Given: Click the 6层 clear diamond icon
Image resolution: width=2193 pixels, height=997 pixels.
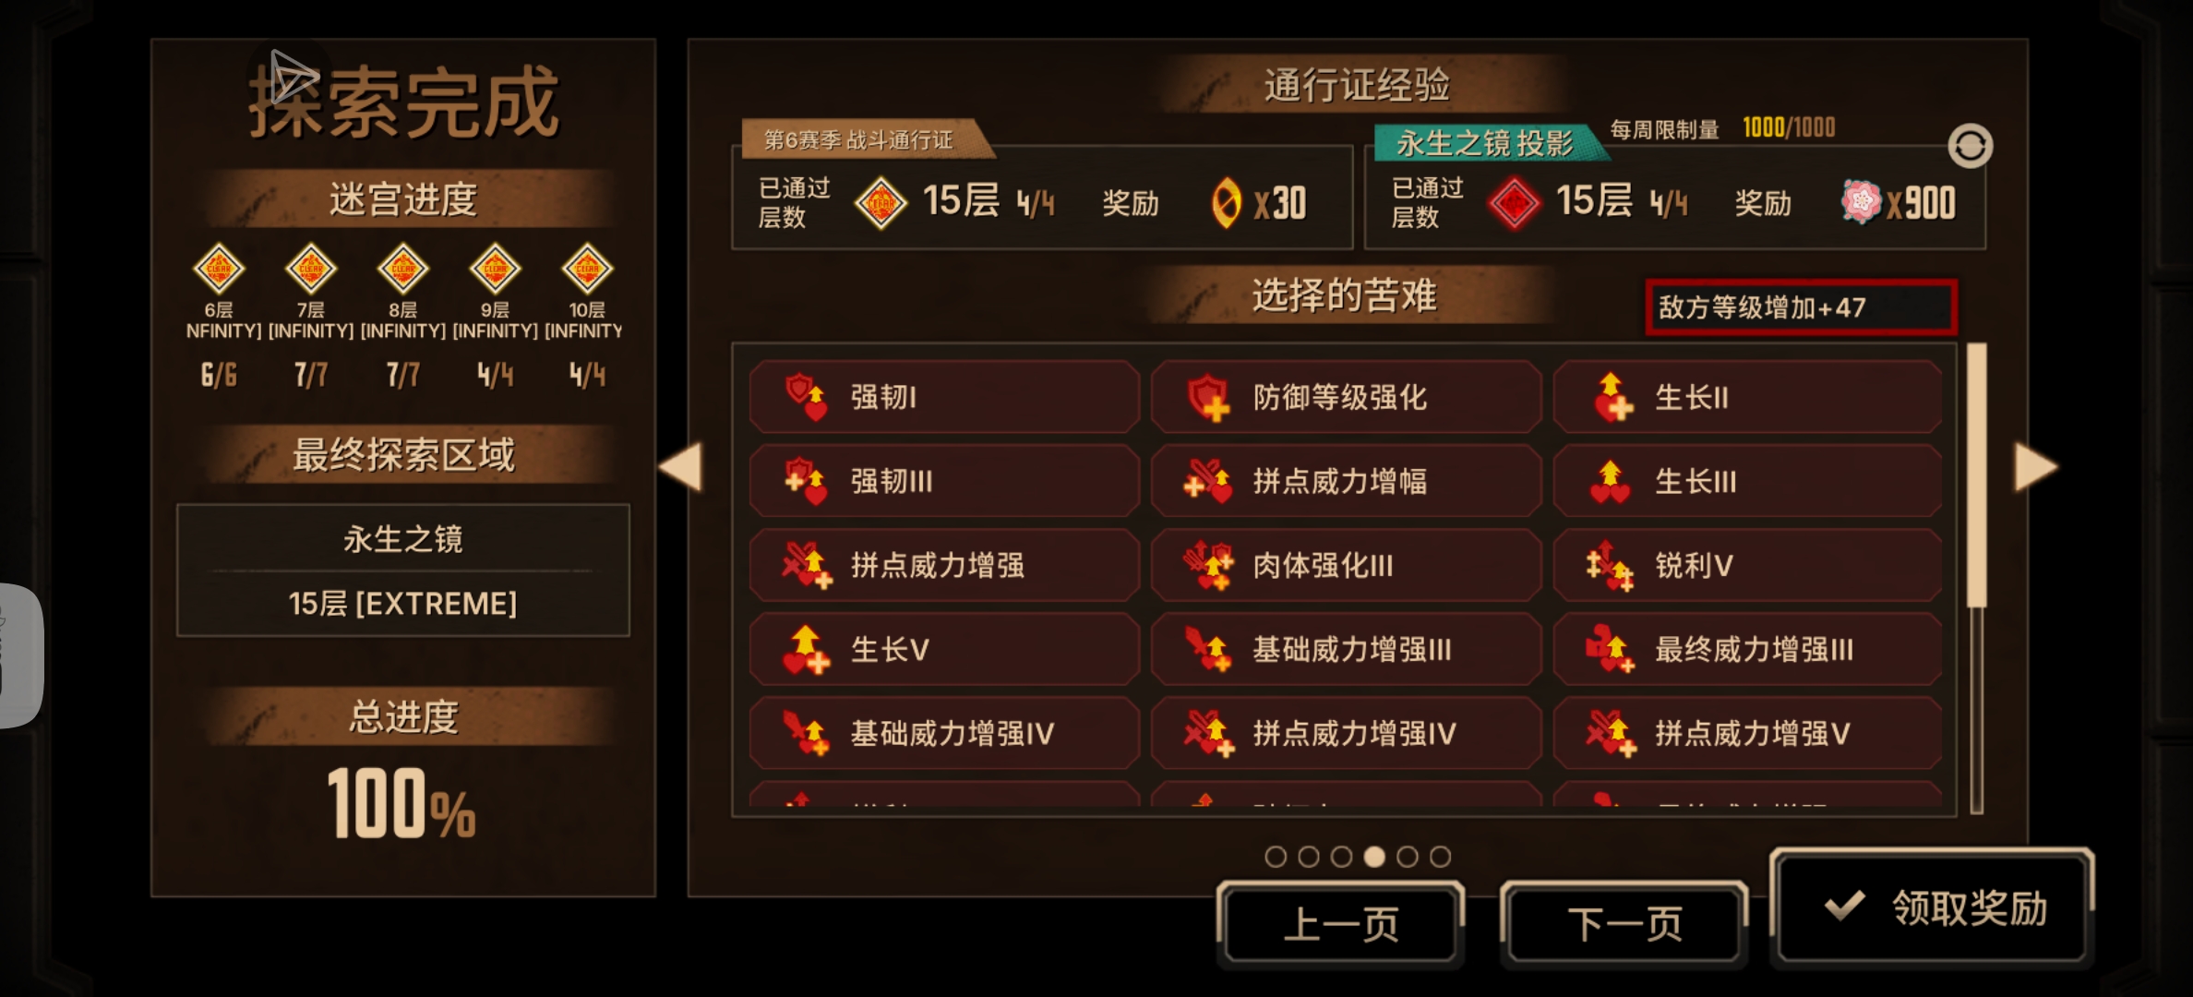Looking at the screenshot, I should click(x=219, y=269).
